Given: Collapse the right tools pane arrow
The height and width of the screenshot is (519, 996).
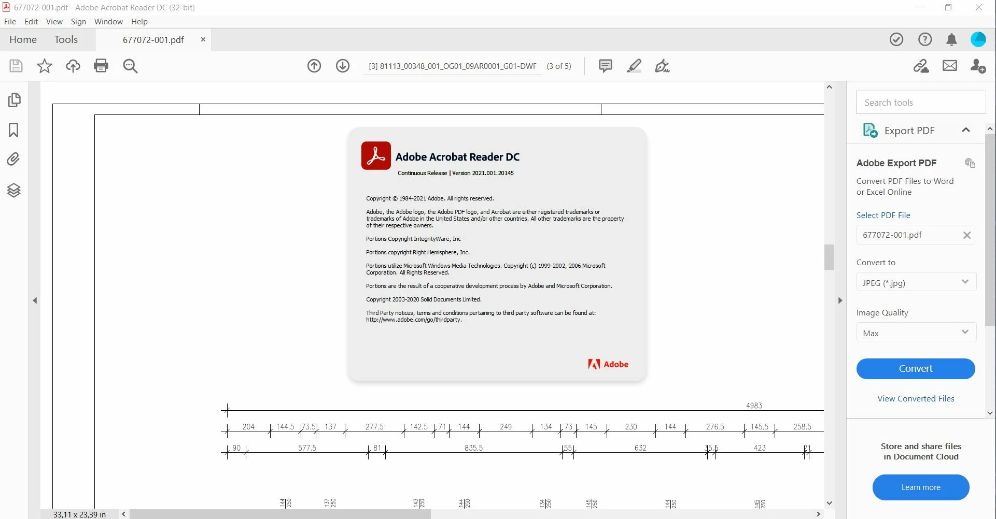Looking at the screenshot, I should point(840,300).
